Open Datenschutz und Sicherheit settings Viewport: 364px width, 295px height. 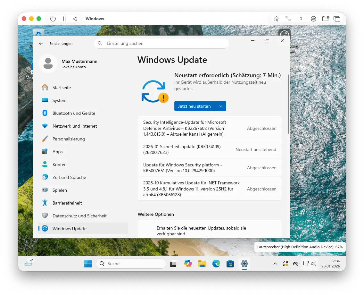point(83,216)
